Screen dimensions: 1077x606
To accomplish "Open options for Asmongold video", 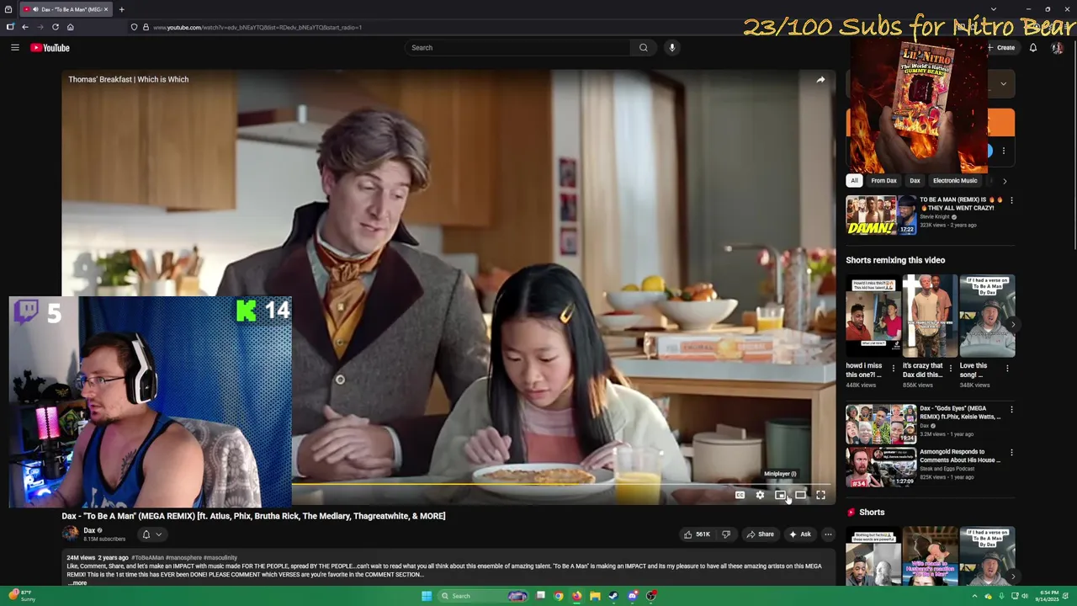I will coord(1011,453).
